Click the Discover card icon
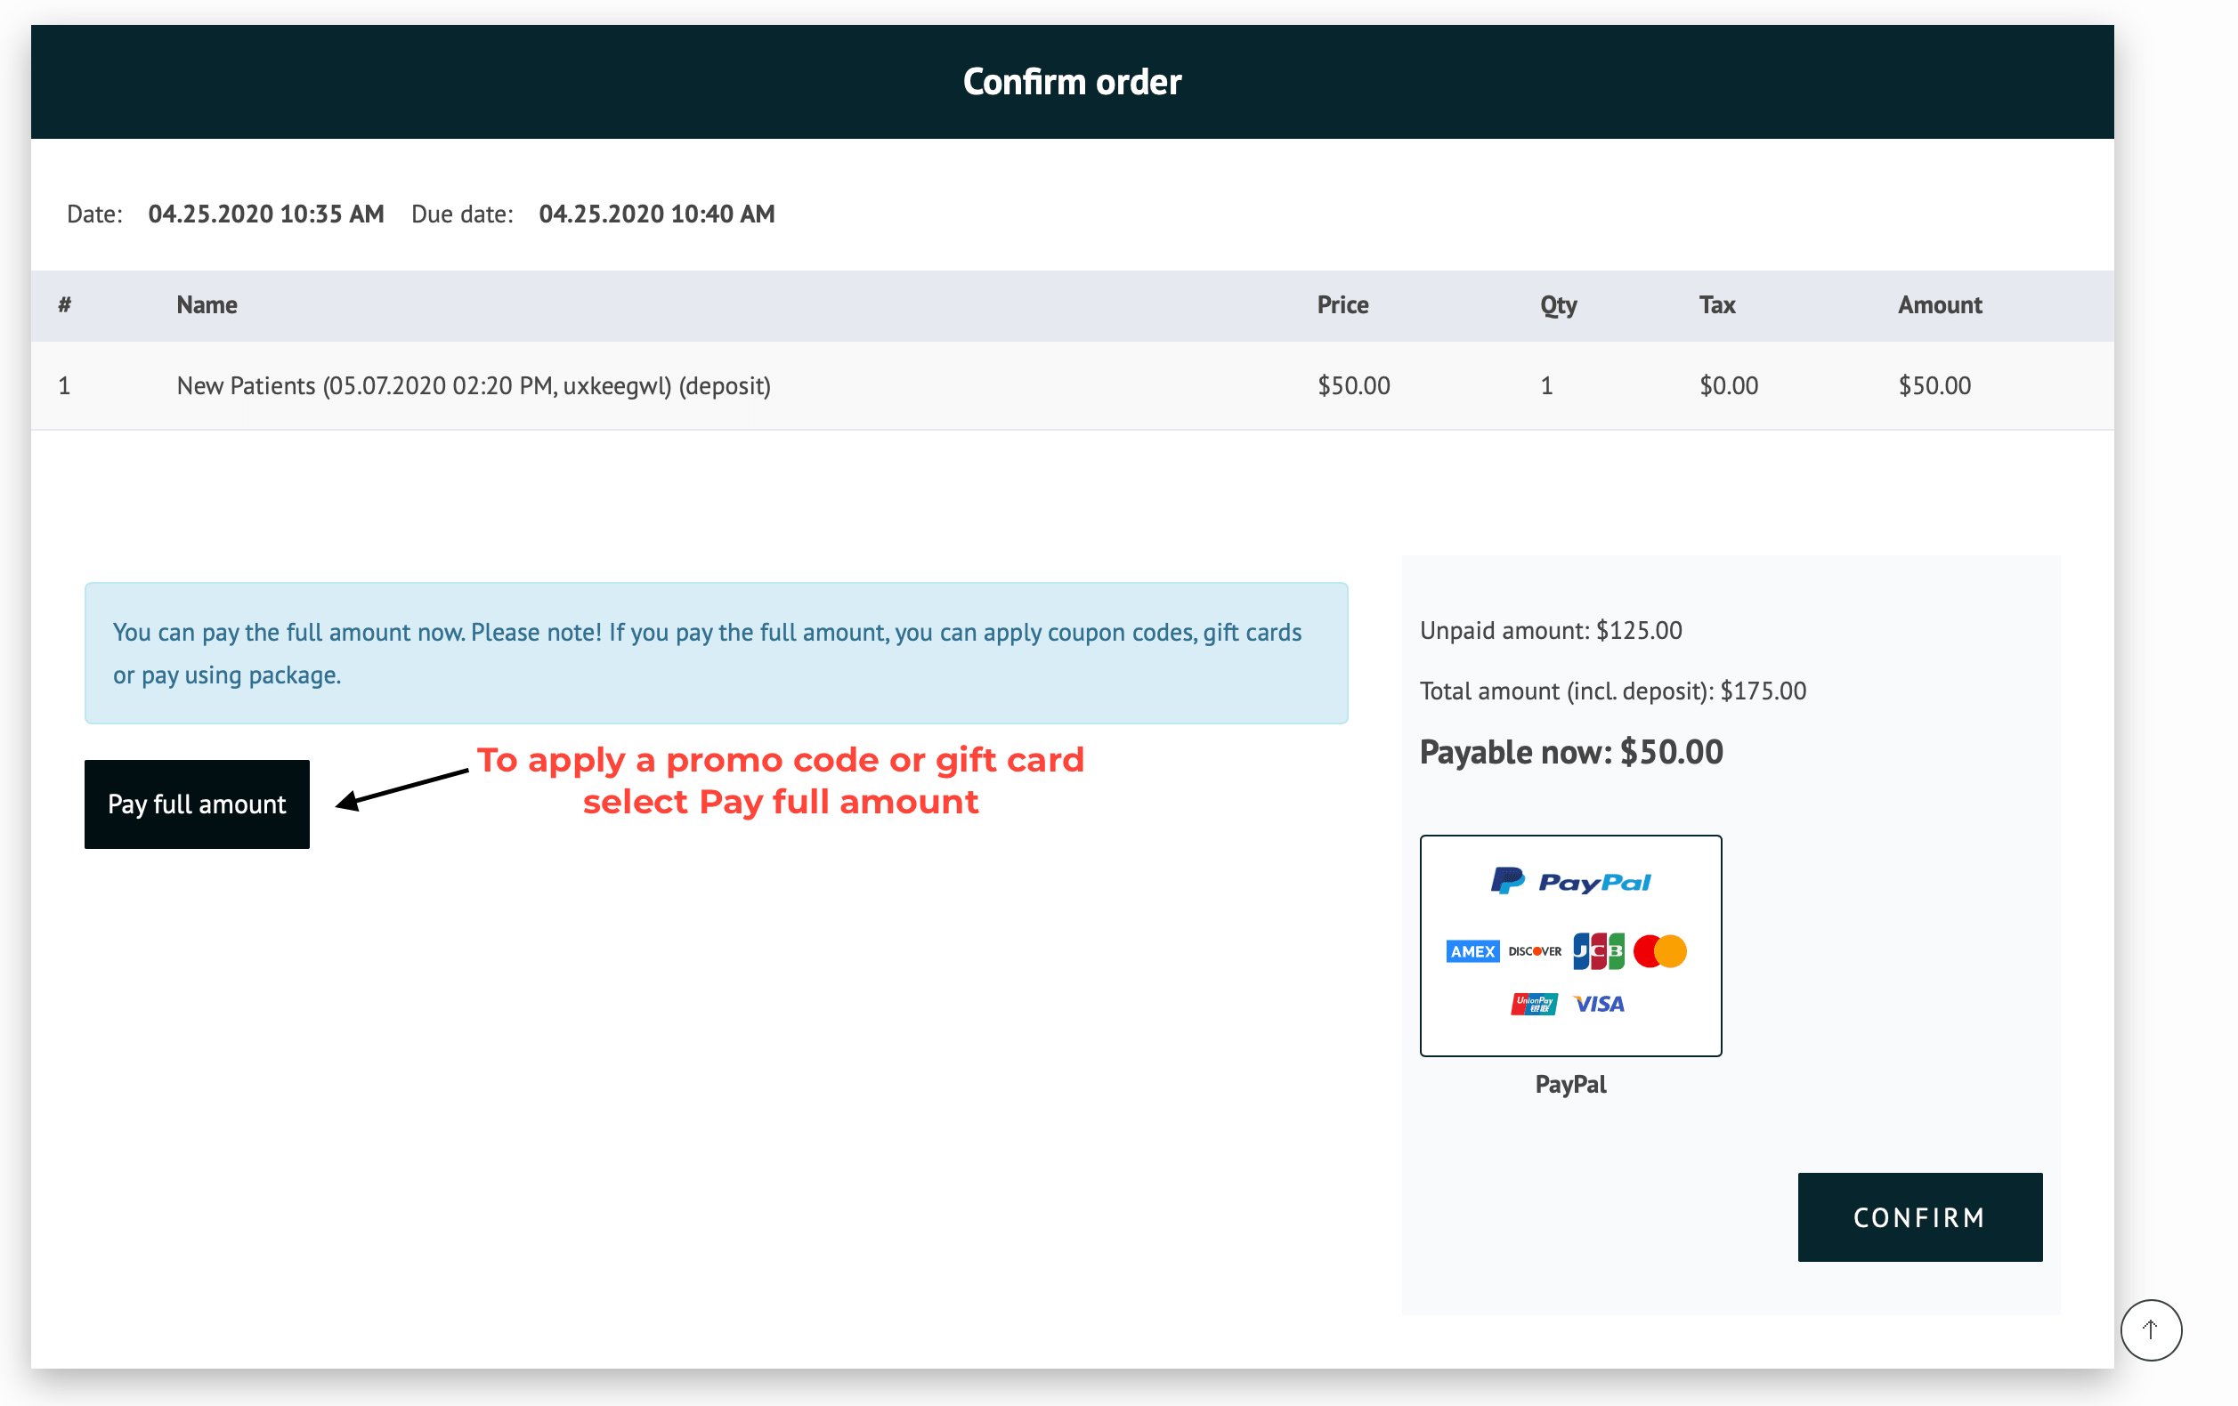The height and width of the screenshot is (1406, 2238). (x=1534, y=950)
